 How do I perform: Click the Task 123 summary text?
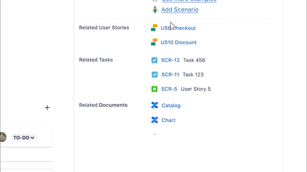tap(193, 74)
